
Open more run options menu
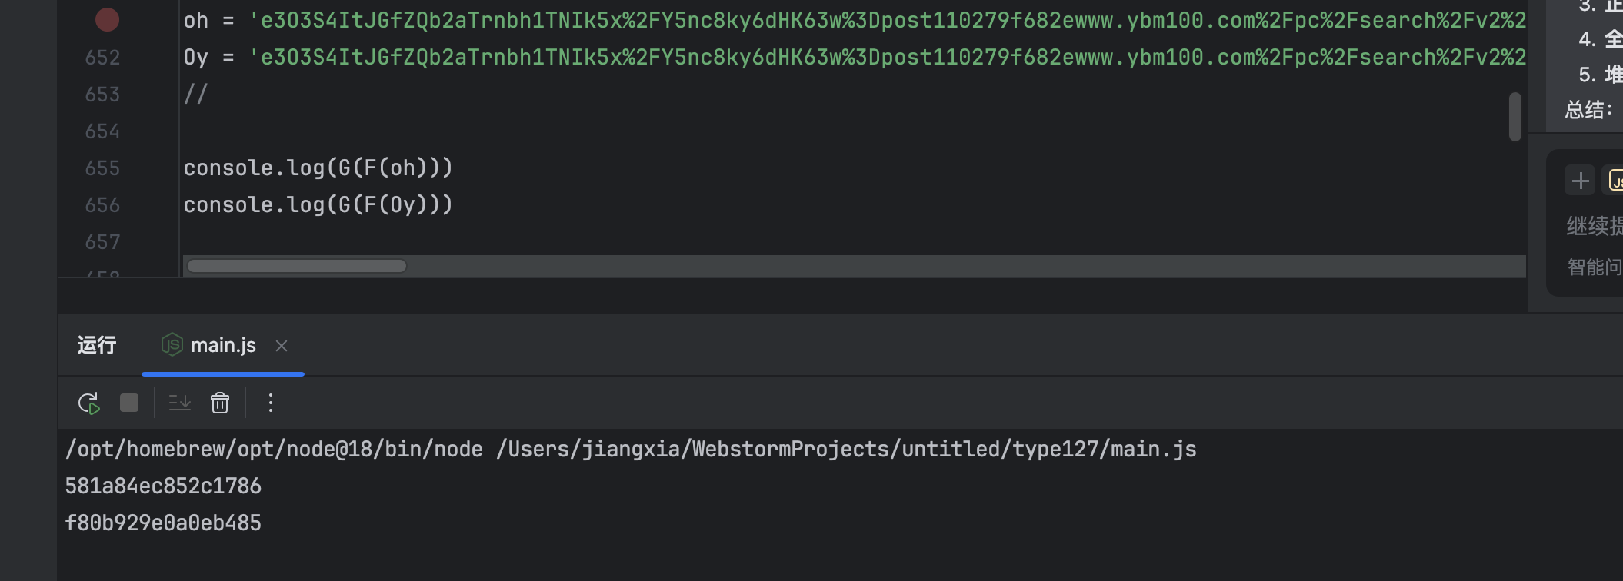[x=270, y=403]
